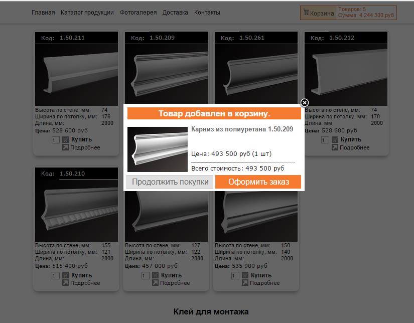This screenshot has height=323, width=414.
Task: Focus quantity field for item 1.50.212
Action: click(x=325, y=140)
